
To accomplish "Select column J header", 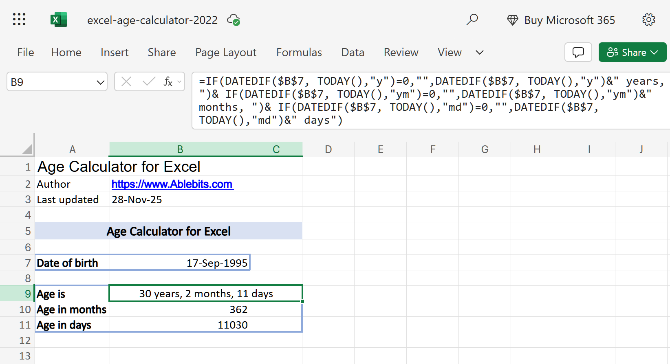I will click(x=641, y=149).
